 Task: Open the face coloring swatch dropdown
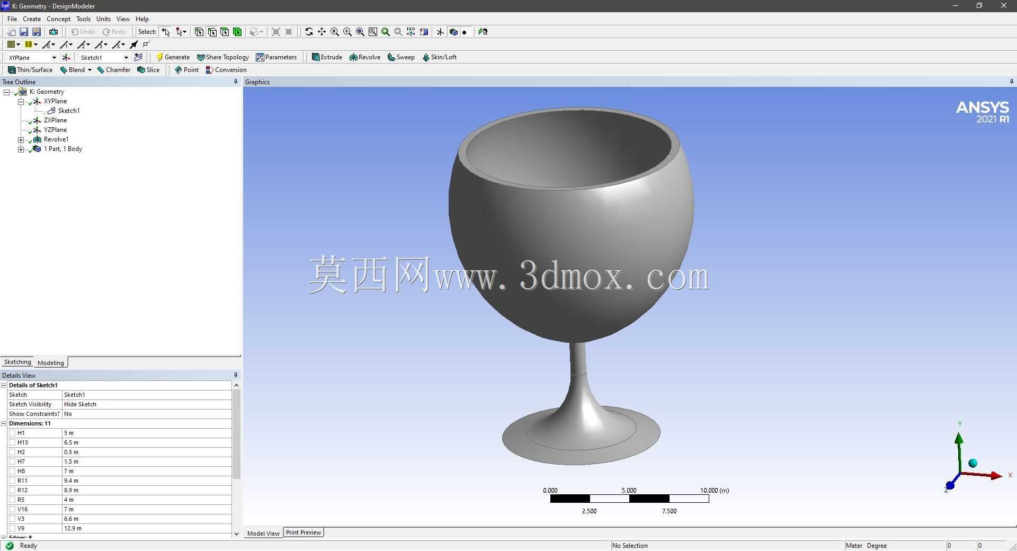(18, 45)
